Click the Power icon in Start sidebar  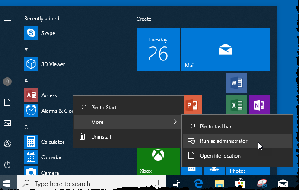point(7,165)
